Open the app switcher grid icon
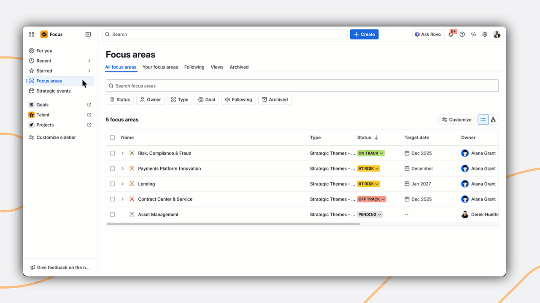The image size is (540, 303). [32, 35]
